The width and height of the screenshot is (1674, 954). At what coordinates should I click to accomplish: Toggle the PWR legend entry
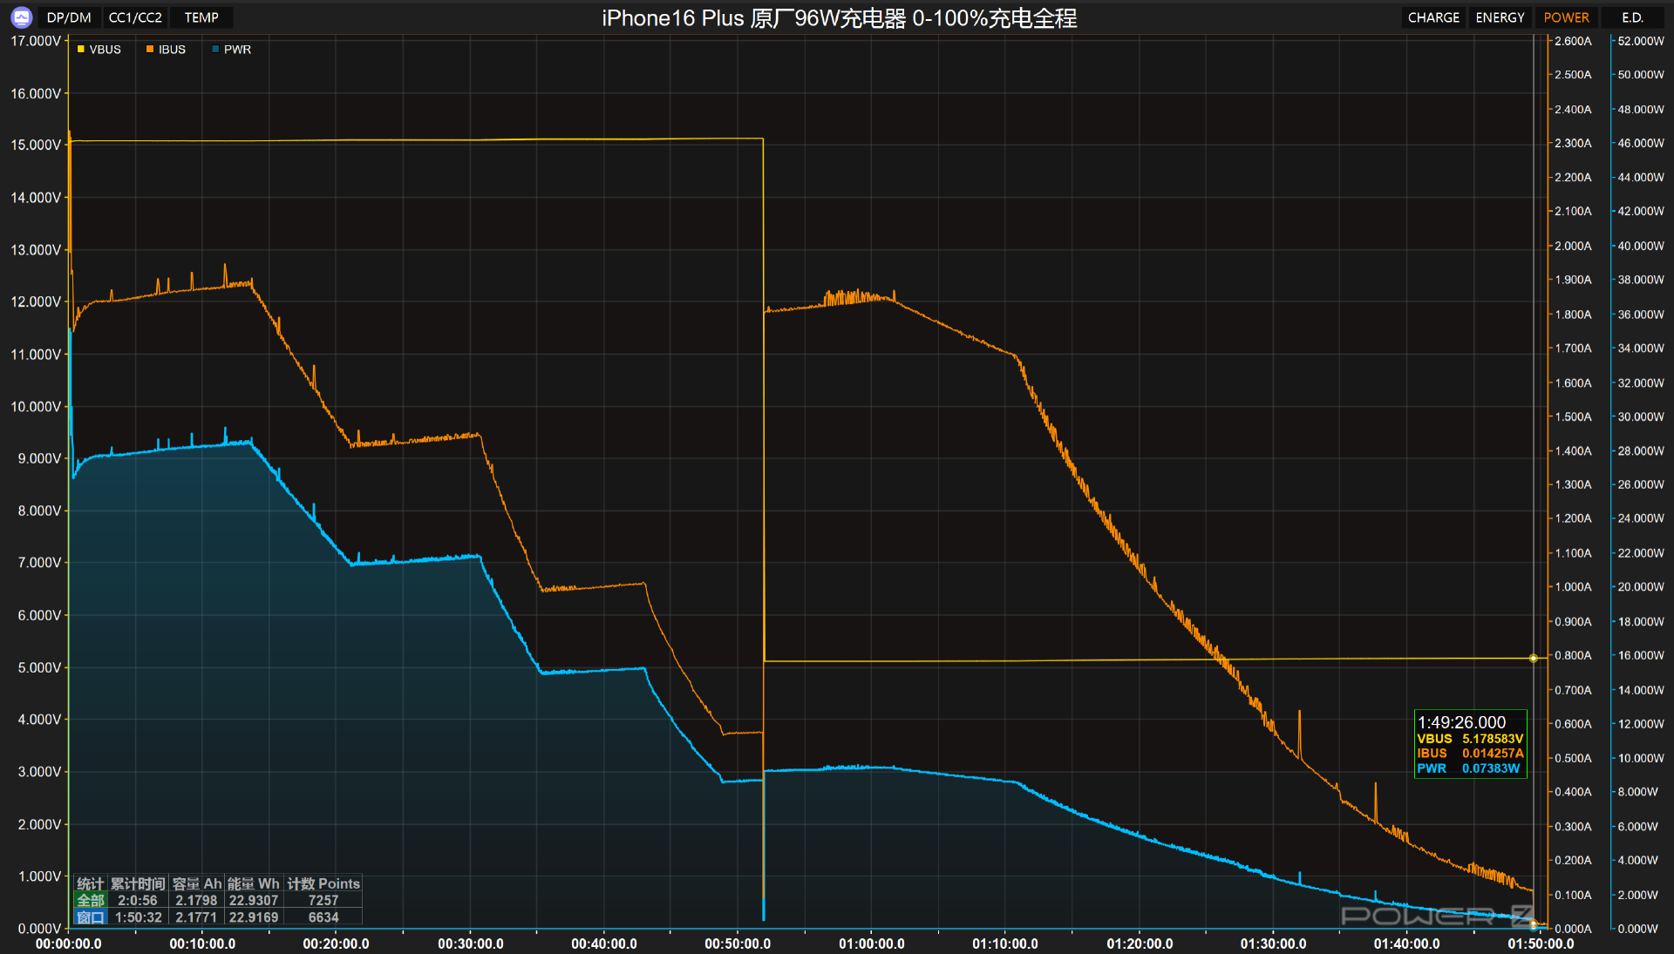pos(231,50)
